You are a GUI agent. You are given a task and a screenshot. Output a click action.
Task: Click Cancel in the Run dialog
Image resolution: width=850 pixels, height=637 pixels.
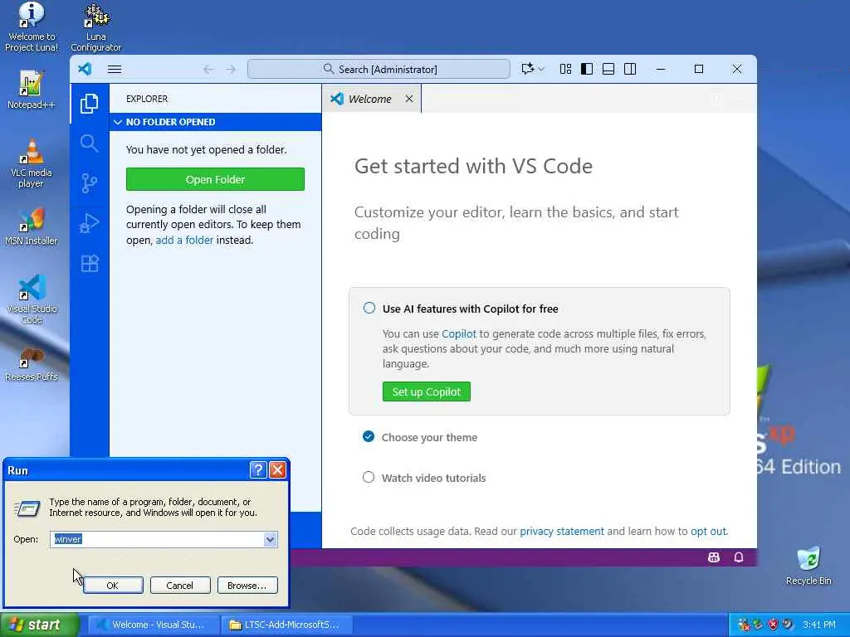point(179,586)
